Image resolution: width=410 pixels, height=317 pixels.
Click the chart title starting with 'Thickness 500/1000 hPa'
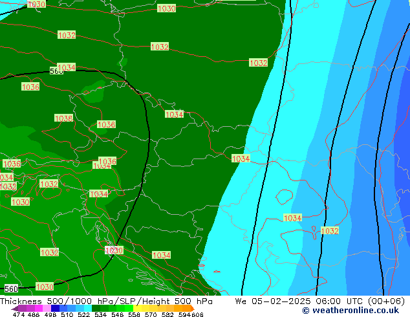[106, 301]
